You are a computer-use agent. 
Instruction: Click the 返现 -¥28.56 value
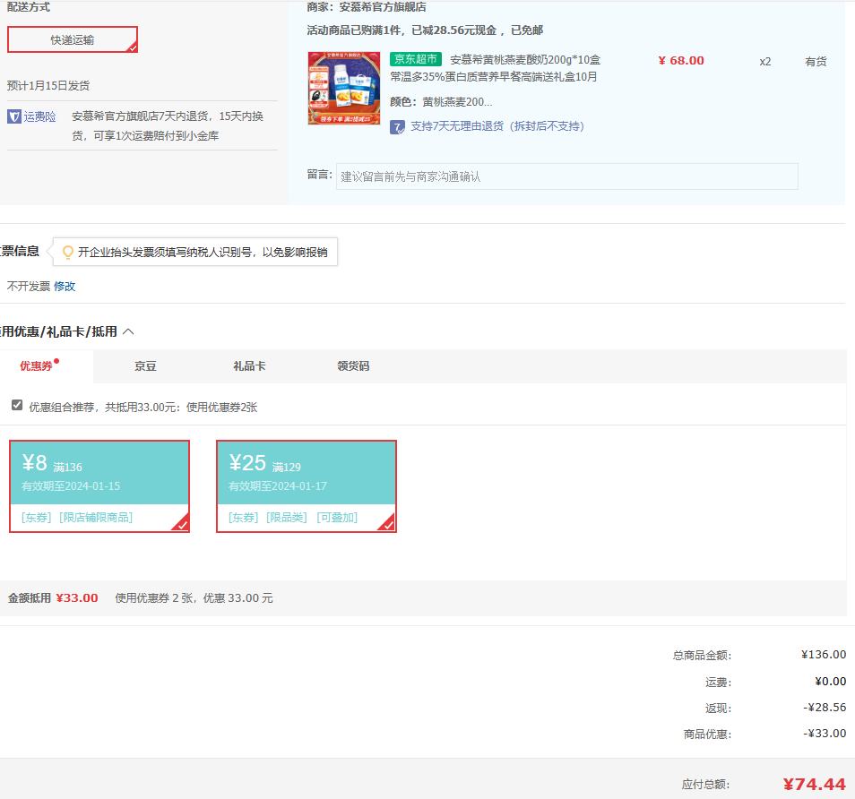(825, 708)
